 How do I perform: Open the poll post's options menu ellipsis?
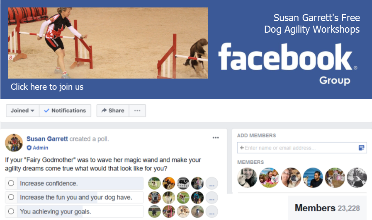(x=216, y=138)
